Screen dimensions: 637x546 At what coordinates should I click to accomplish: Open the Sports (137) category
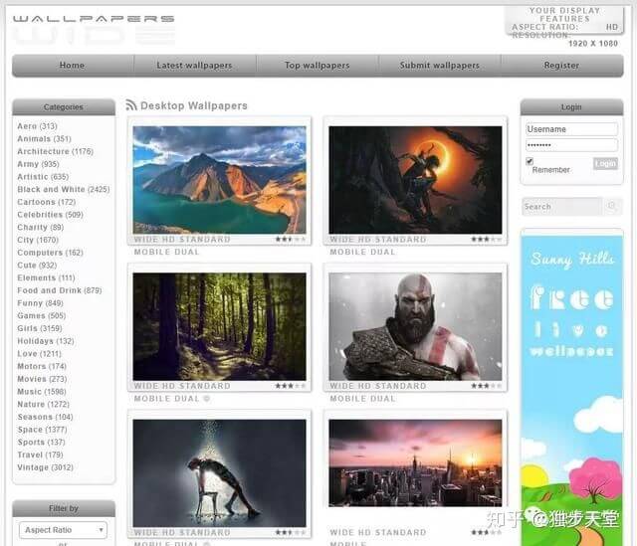41,443
